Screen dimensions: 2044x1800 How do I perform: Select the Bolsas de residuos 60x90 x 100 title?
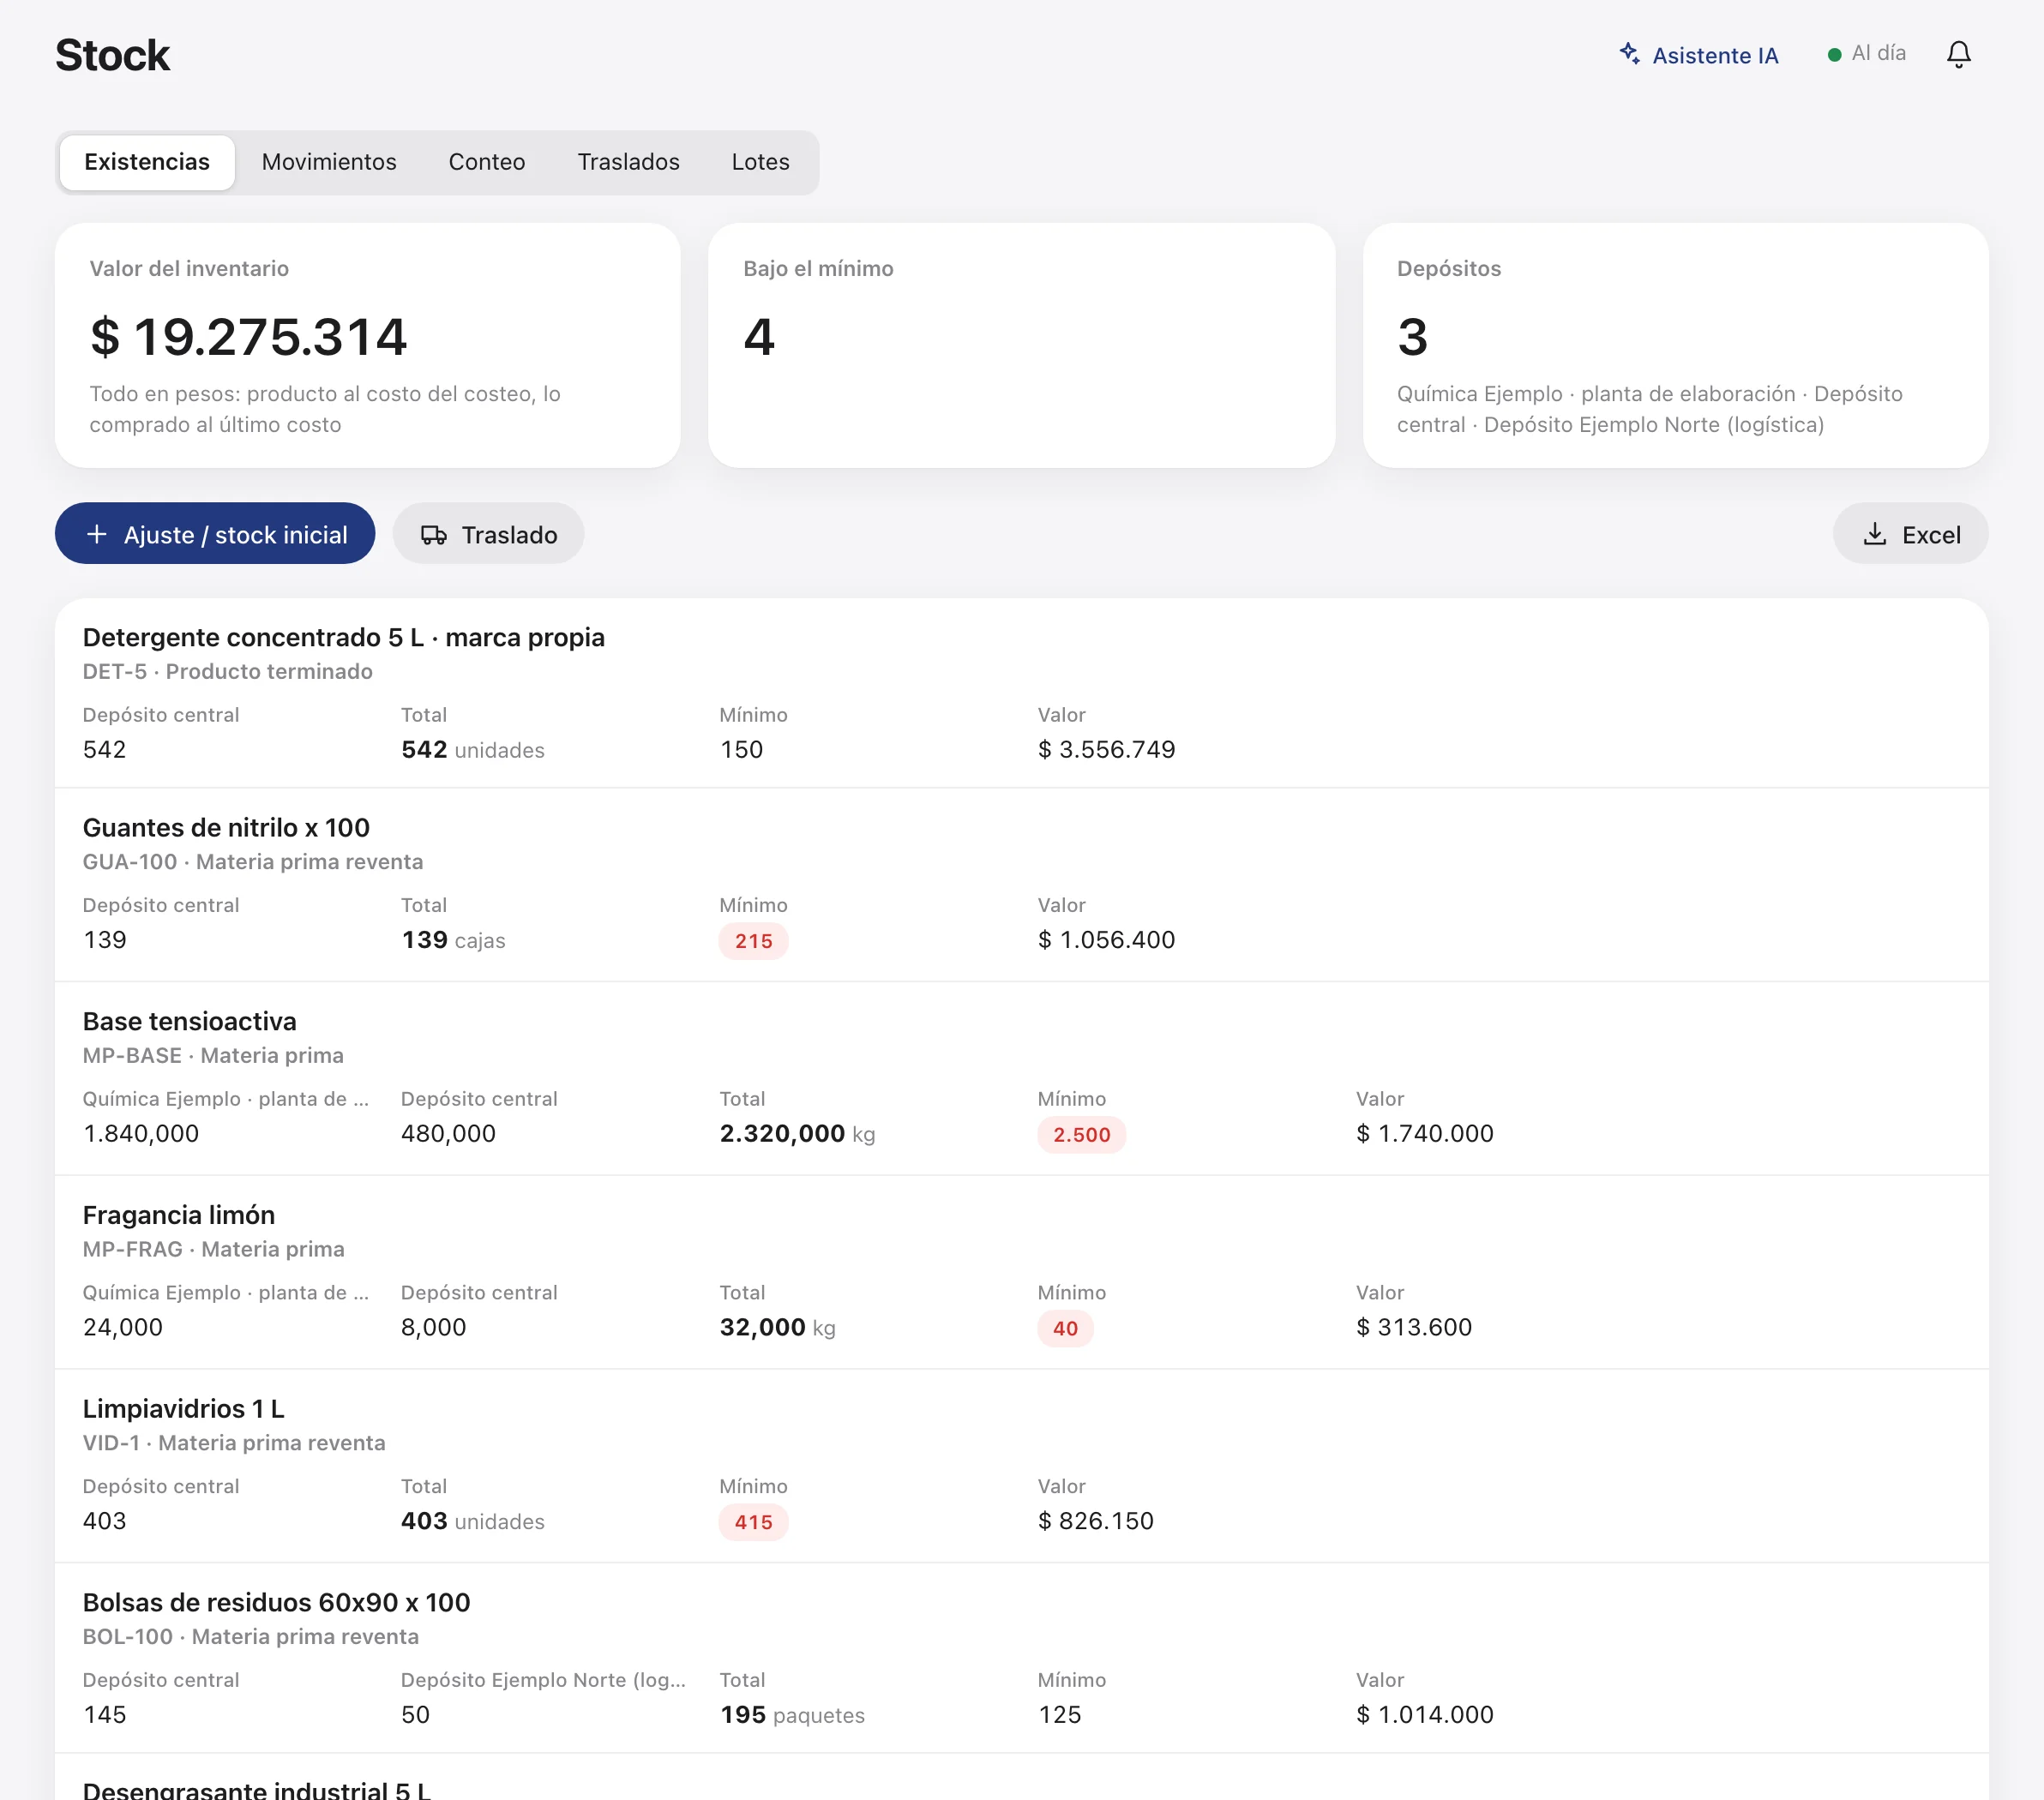point(276,1603)
